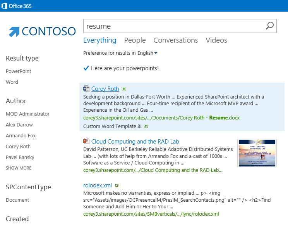The height and width of the screenshot is (225, 288).
Task: Click the PowerPoint icon beside Cloud Computing
Action: click(x=86, y=141)
